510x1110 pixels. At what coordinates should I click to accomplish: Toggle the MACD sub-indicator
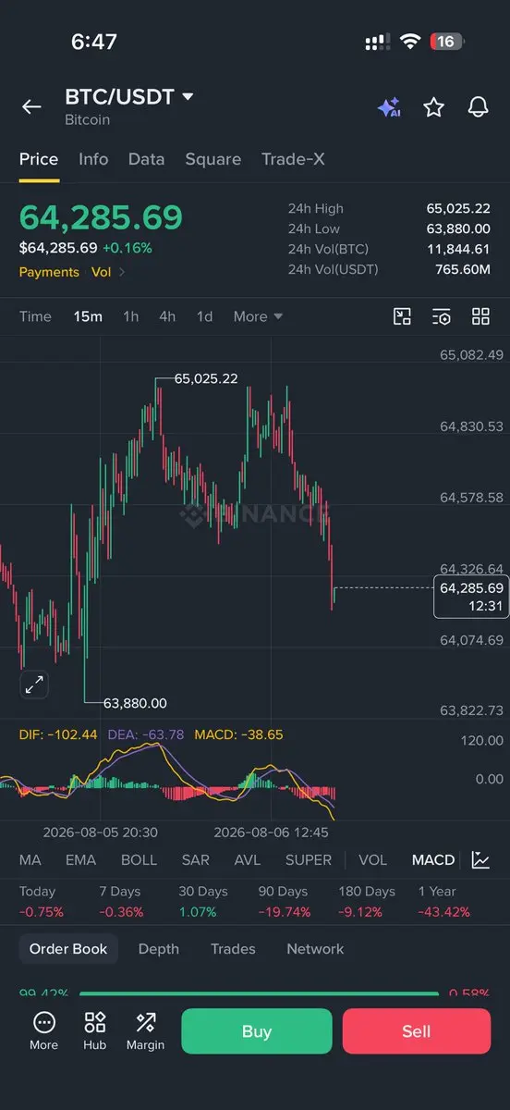(433, 860)
